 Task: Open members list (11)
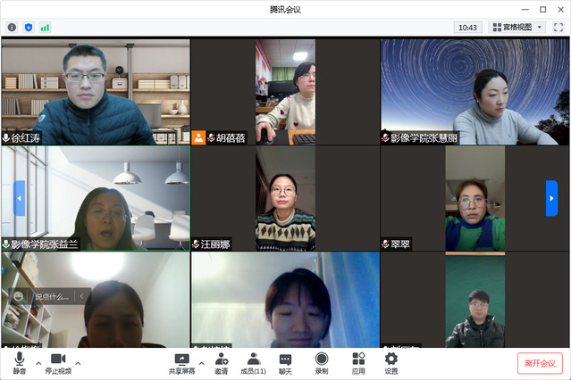pyautogui.click(x=253, y=363)
